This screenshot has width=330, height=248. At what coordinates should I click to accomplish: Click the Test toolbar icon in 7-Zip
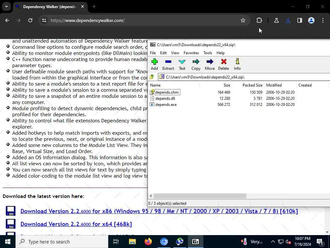point(182,62)
